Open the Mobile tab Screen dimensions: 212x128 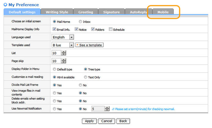[163, 12]
